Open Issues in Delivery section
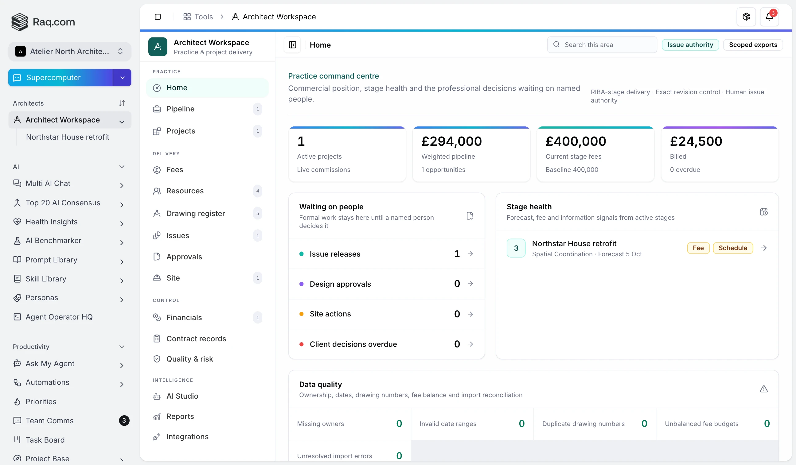Viewport: 796px width, 465px height. pos(207,235)
